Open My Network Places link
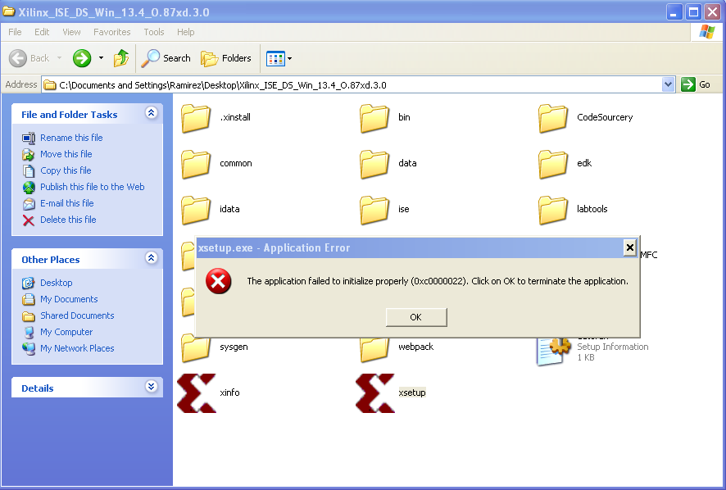The height and width of the screenshot is (490, 726). [77, 348]
